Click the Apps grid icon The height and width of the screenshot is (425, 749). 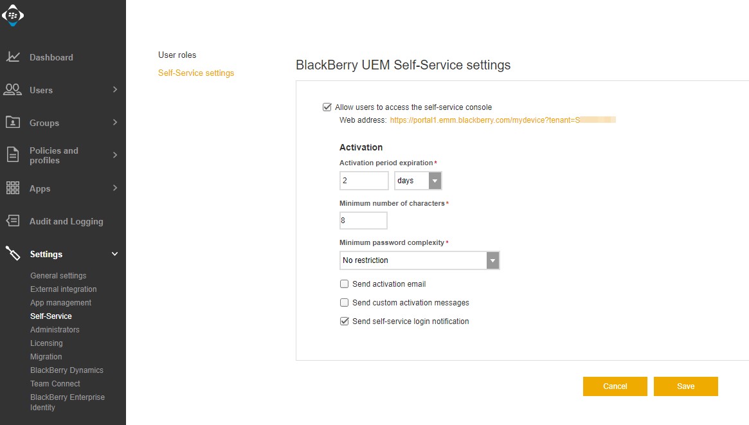coord(13,188)
